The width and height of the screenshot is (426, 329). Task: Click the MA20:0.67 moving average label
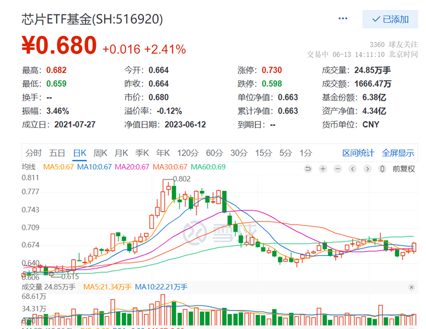[132, 167]
